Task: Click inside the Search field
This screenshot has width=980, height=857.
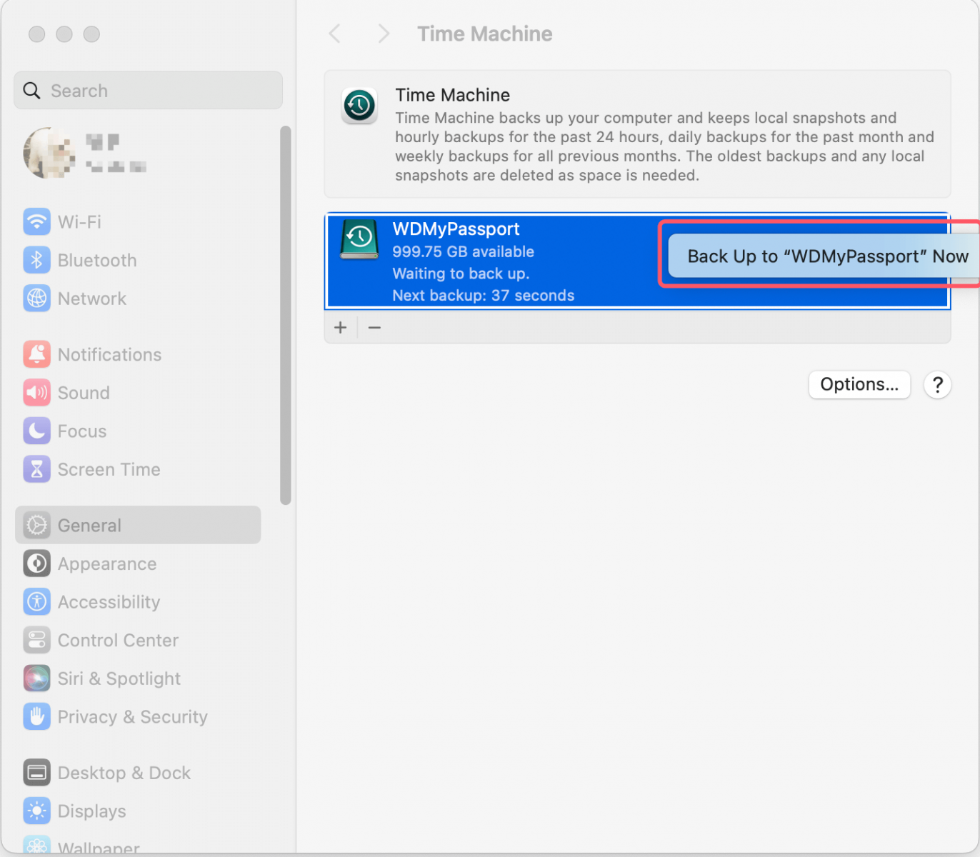Action: click(x=148, y=91)
